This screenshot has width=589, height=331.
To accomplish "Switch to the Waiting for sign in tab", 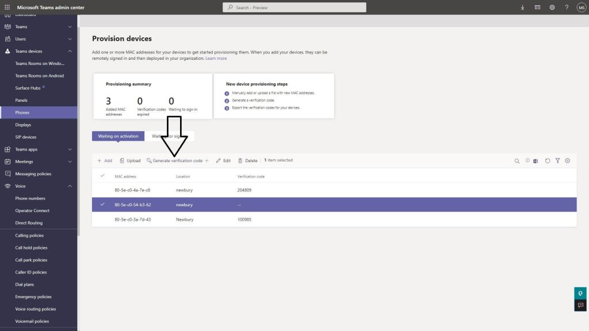I will coord(167,136).
